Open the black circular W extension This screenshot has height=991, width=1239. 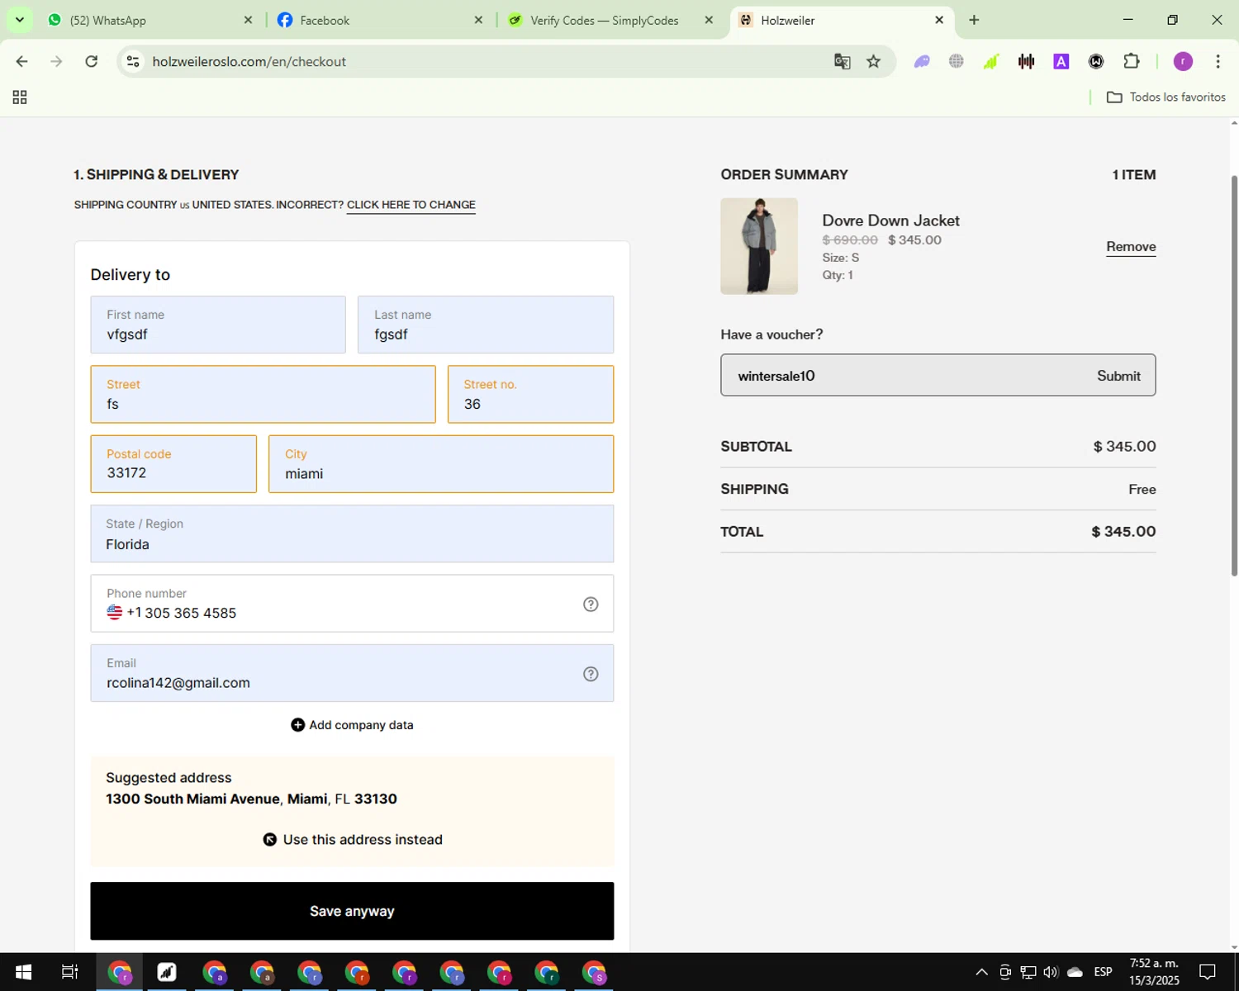click(x=1096, y=61)
